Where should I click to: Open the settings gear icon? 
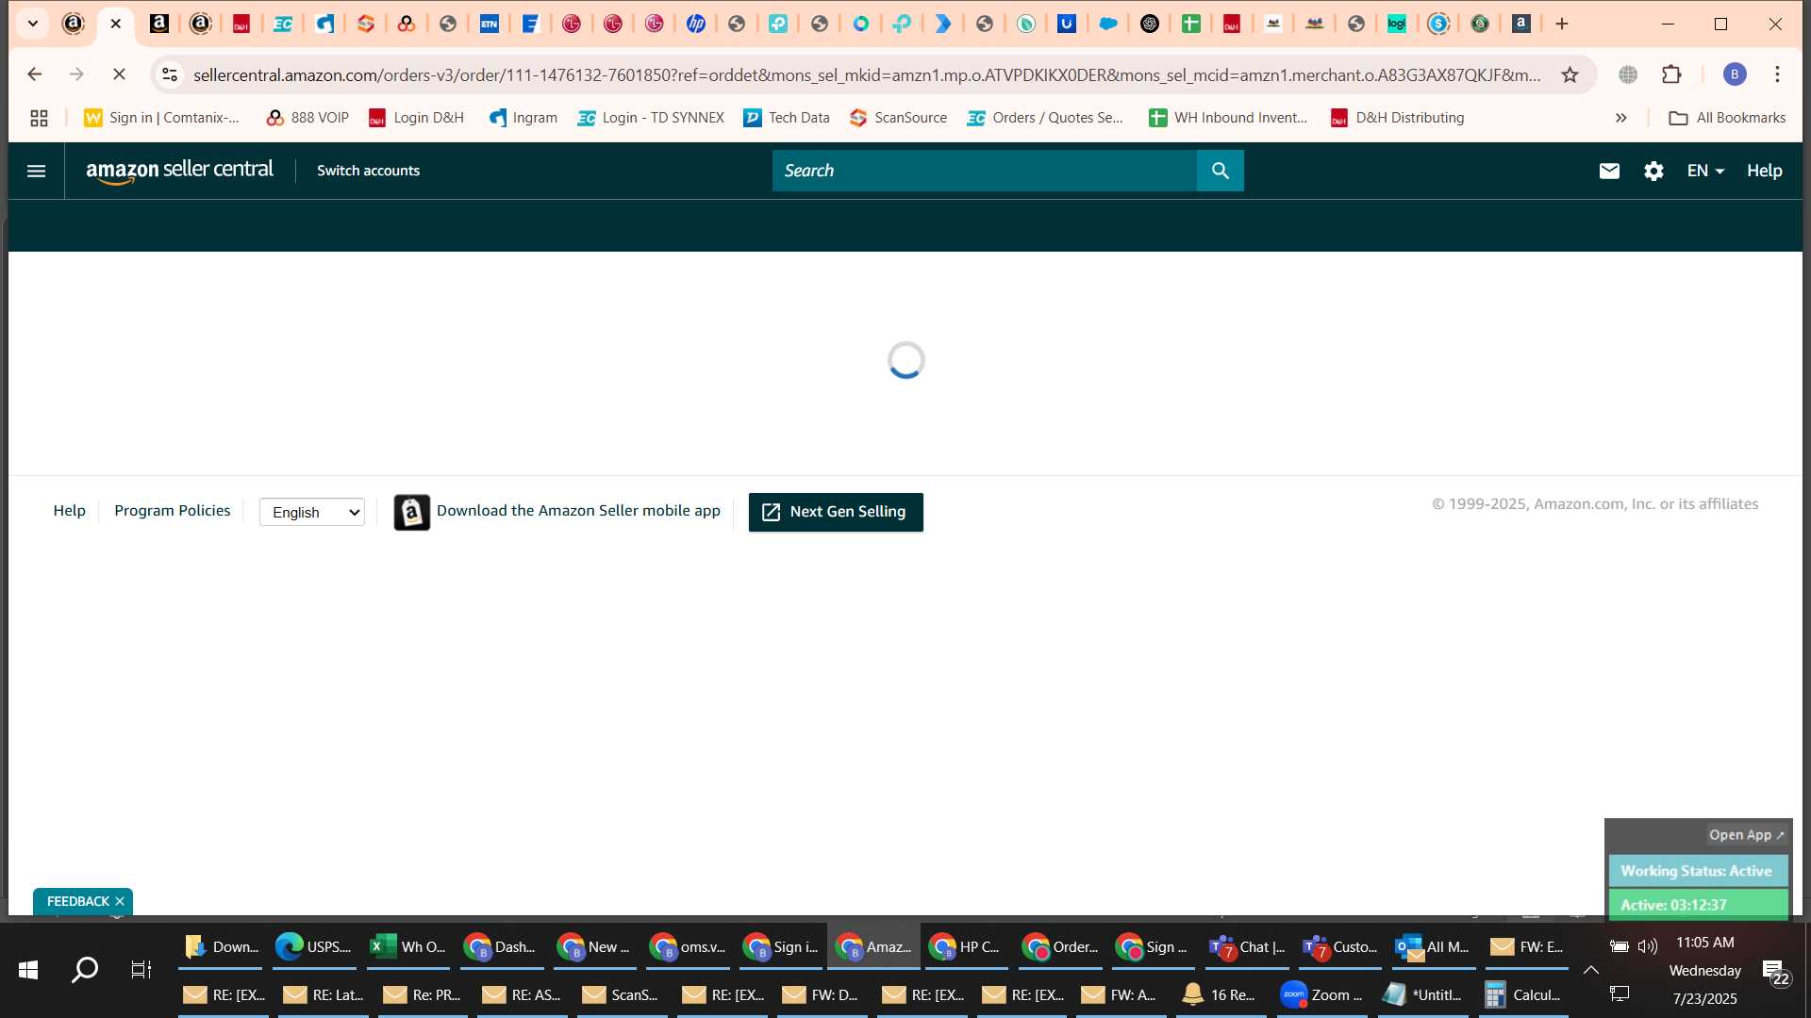click(1653, 171)
